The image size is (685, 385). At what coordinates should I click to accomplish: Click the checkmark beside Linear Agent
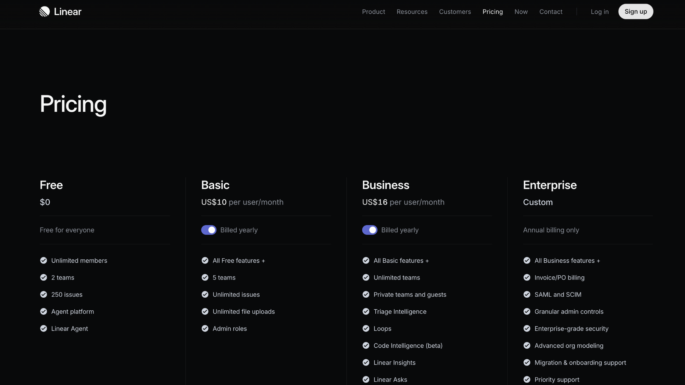tap(43, 328)
